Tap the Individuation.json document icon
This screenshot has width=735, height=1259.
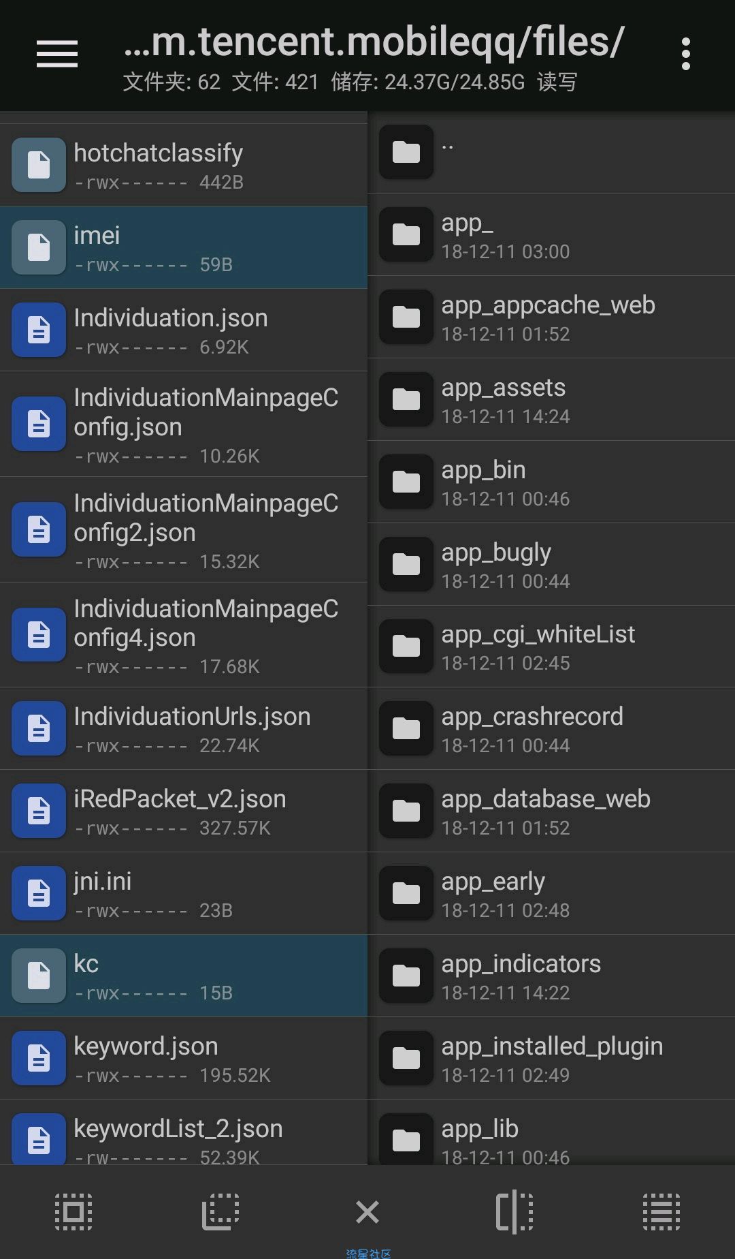point(39,330)
